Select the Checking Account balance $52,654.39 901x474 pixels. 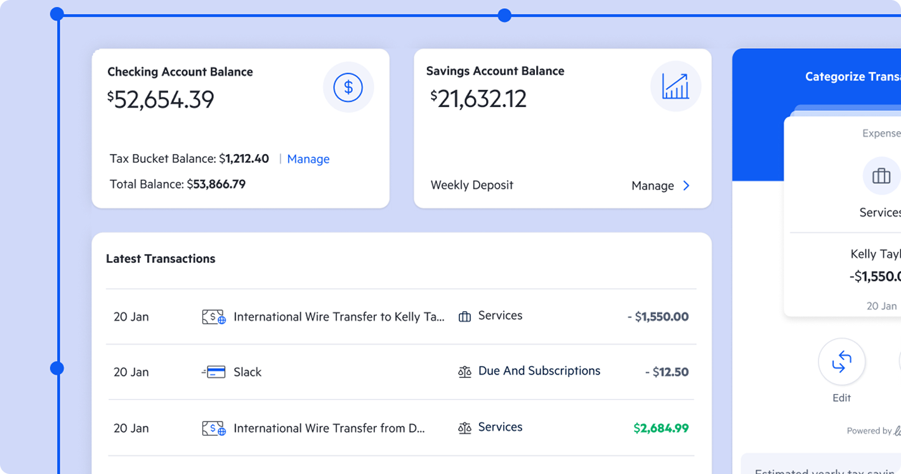pyautogui.click(x=161, y=99)
